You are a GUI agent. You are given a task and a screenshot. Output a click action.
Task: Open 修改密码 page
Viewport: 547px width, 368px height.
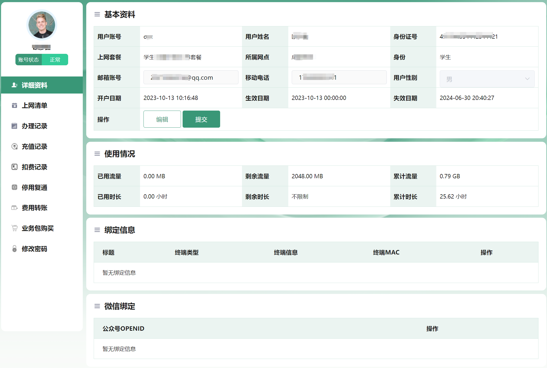pos(42,249)
